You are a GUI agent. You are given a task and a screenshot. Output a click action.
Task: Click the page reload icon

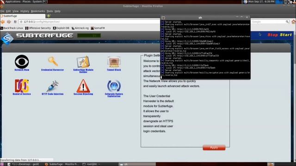tap(15, 22)
